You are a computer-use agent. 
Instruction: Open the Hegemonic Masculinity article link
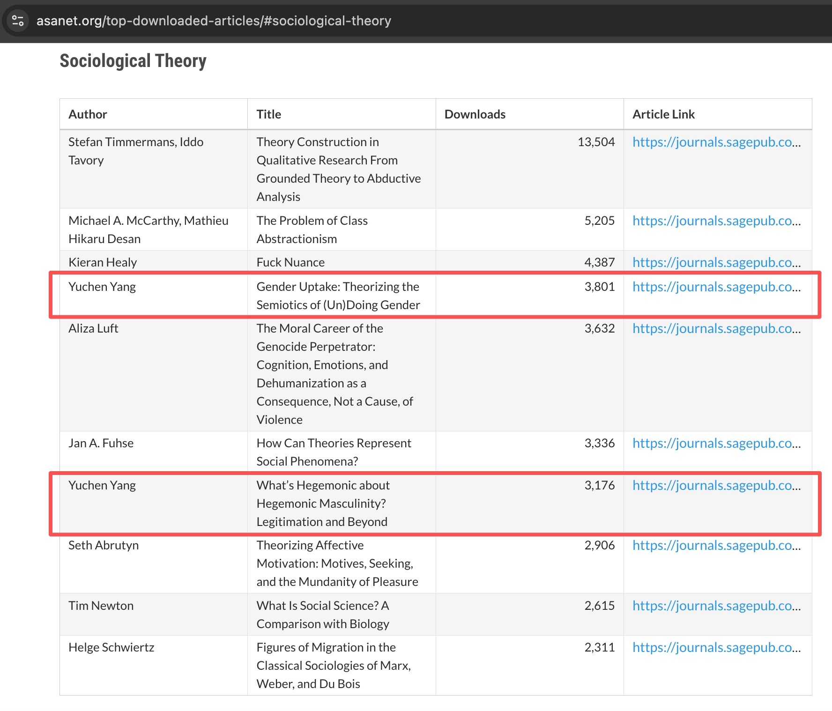pyautogui.click(x=716, y=485)
